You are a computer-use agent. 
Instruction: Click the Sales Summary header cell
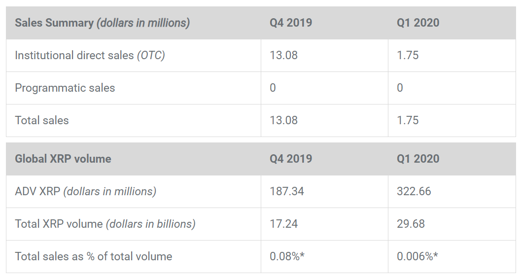point(102,23)
